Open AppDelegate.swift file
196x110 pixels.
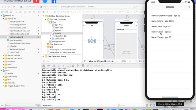tap(17, 22)
